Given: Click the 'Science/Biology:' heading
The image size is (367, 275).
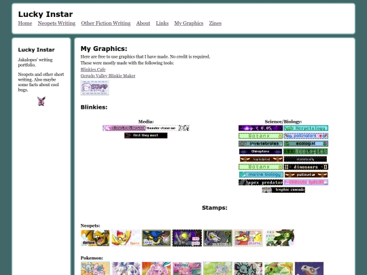Looking at the screenshot, I should click(283, 122).
